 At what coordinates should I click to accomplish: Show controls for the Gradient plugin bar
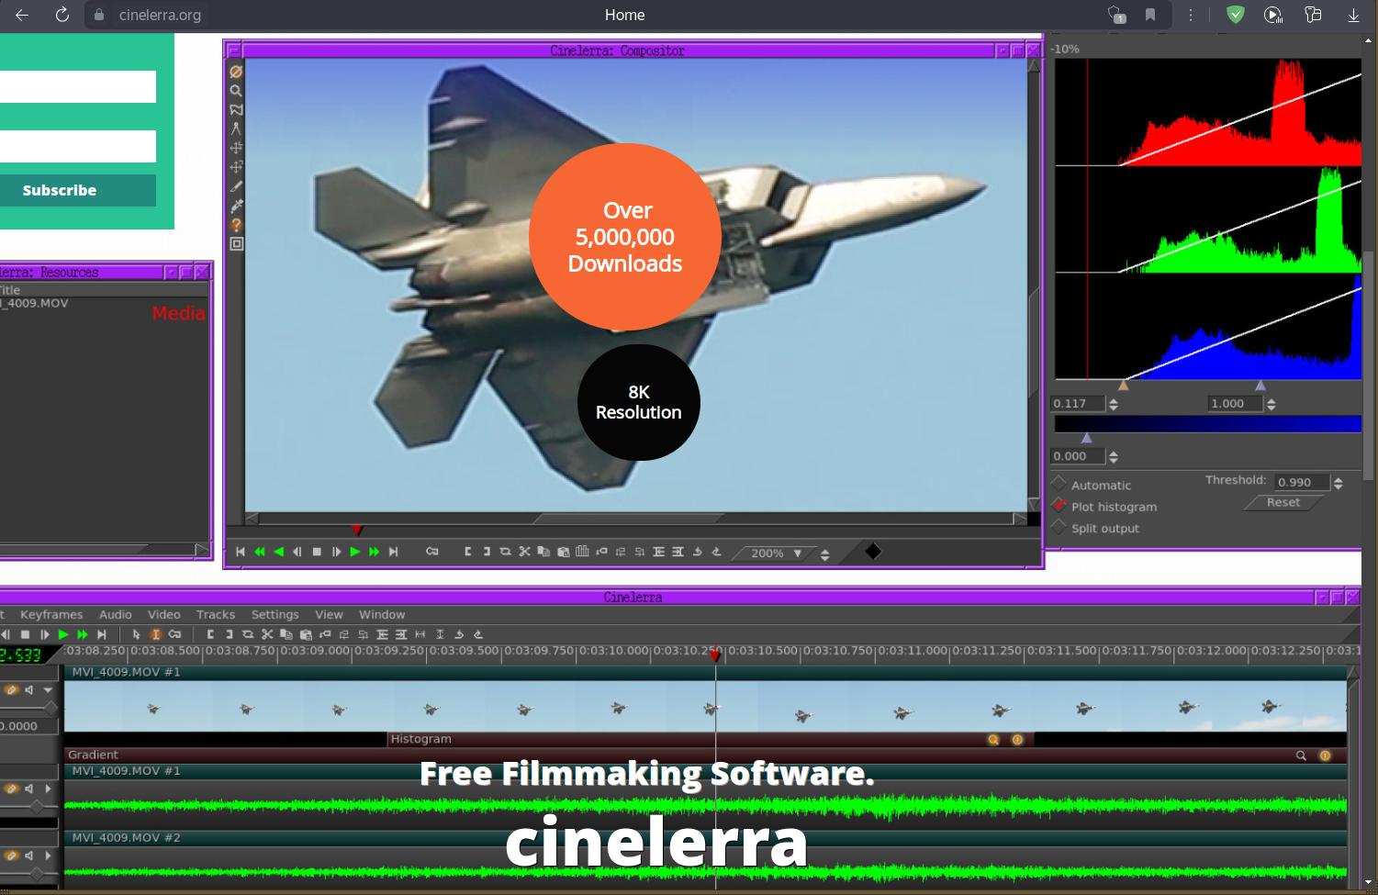coord(1301,755)
